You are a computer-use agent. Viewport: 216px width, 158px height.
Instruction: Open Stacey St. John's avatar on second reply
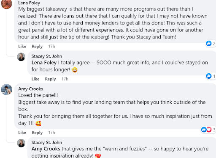[21, 143]
